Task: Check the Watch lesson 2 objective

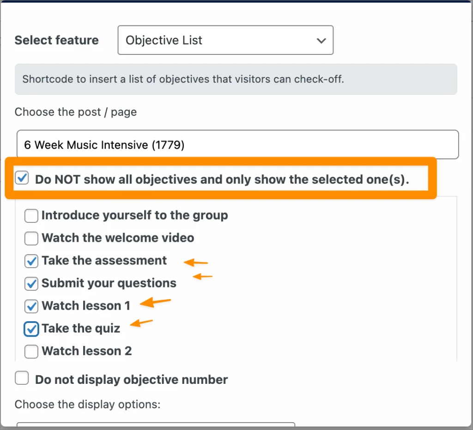Action: pos(31,351)
